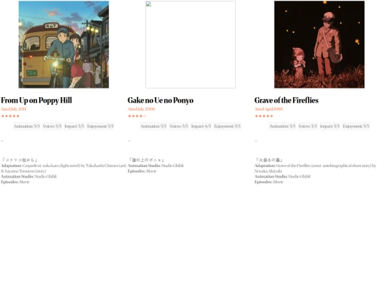Click Grave of the Fireflies Animation 5/5 tag
The width and height of the screenshot is (385, 289).
tap(282, 126)
